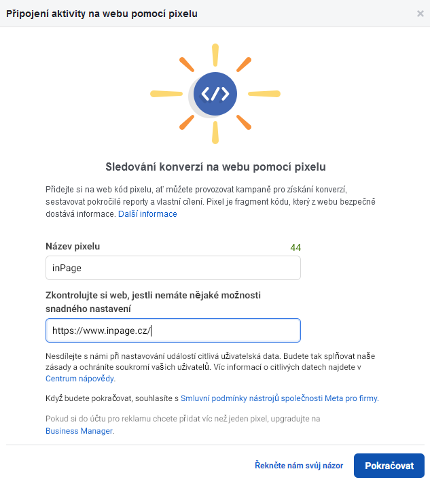Click the Pokračovat button
The image size is (430, 484).
389,466
